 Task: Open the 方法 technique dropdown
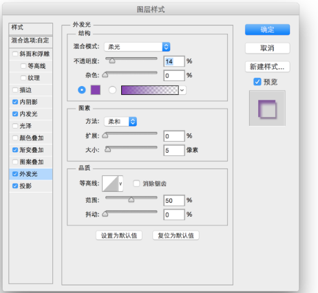pyautogui.click(x=120, y=122)
